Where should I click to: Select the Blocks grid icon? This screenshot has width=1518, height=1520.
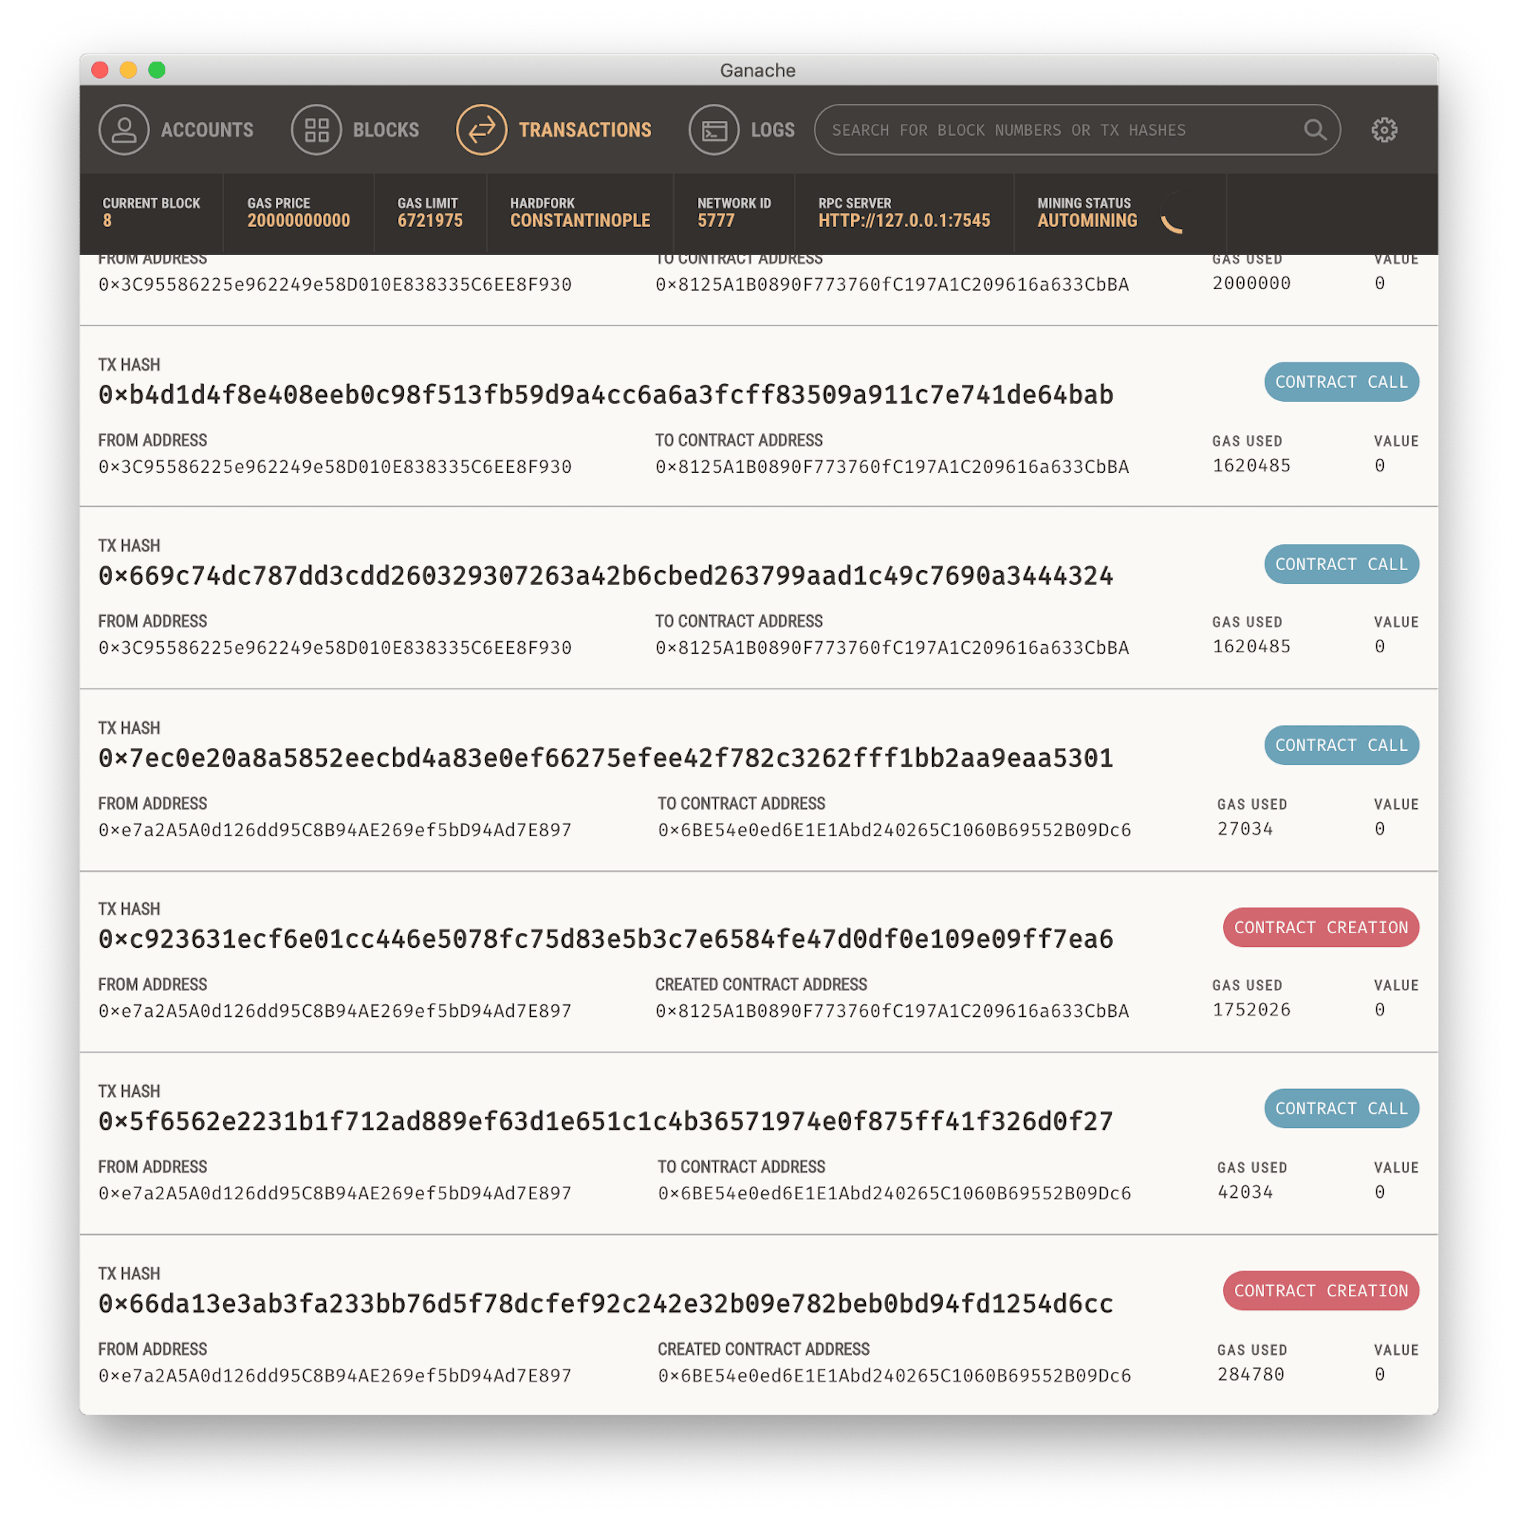pyautogui.click(x=317, y=130)
